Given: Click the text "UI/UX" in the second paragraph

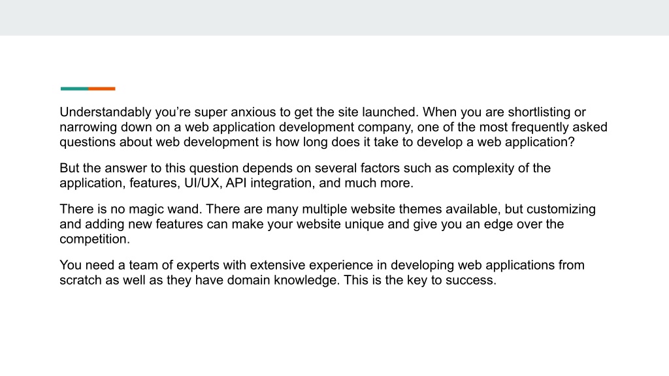Looking at the screenshot, I should point(201,183).
